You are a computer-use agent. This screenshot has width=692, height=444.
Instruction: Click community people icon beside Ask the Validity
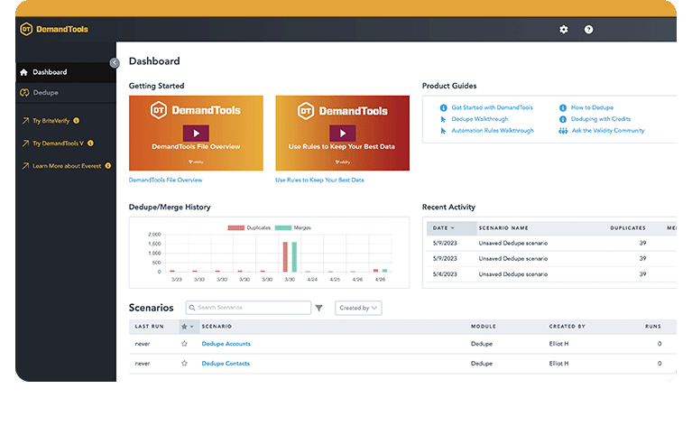(563, 131)
